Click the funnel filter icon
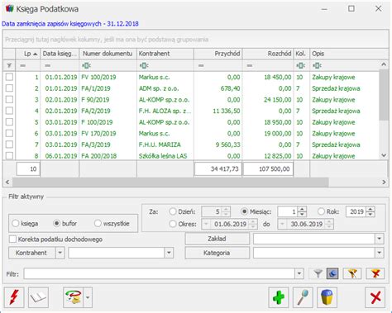 [318, 273]
